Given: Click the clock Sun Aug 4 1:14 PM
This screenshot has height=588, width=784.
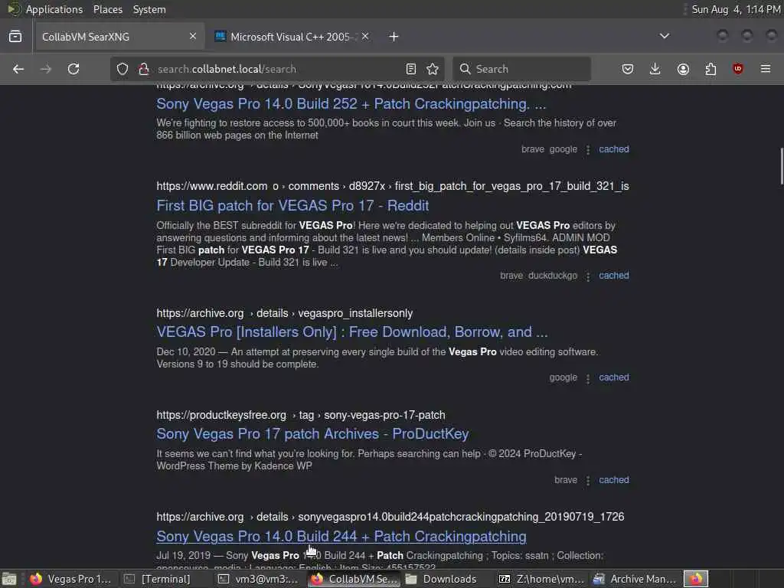Looking at the screenshot, I should pyautogui.click(x=736, y=9).
